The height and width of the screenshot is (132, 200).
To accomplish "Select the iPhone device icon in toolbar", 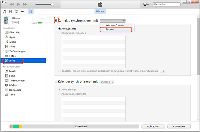I will 31,11.
